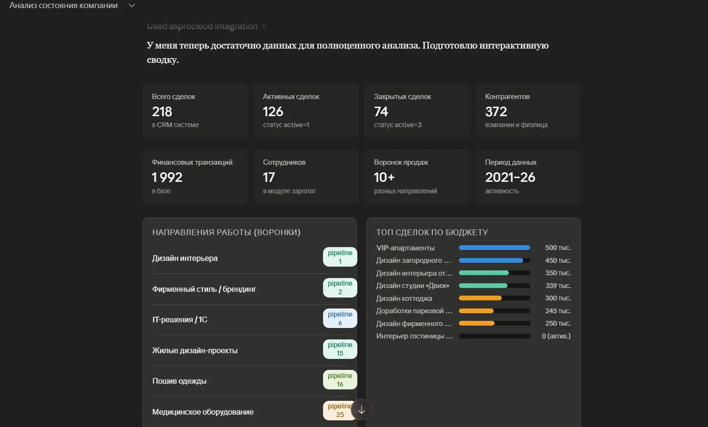This screenshot has width=708, height=427.
Task: Click the VIP-апартаменты budget bar
Action: pyautogui.click(x=494, y=248)
